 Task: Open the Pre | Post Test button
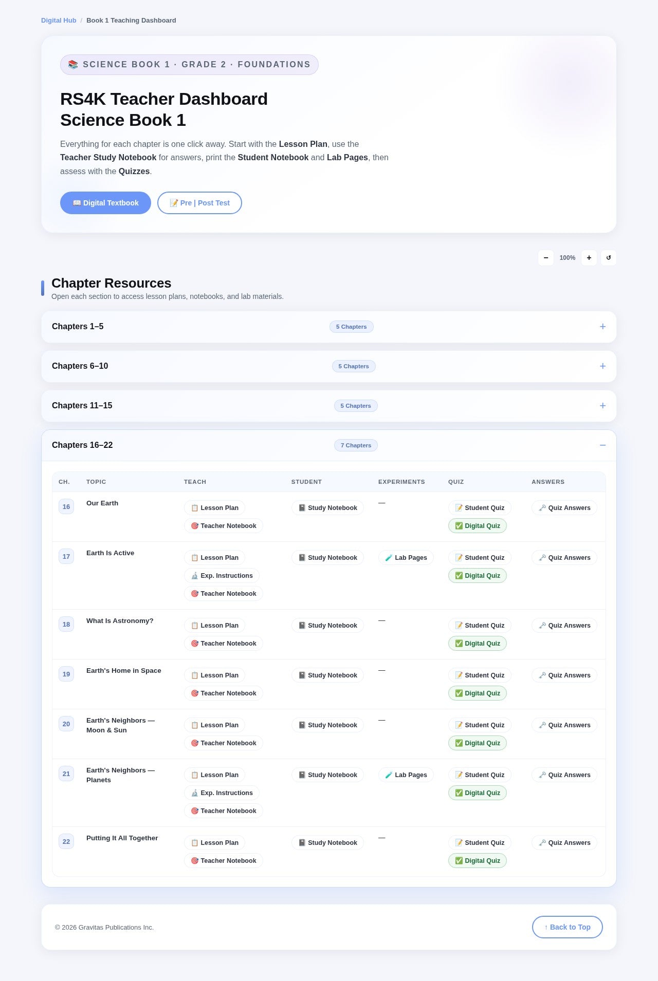(199, 203)
